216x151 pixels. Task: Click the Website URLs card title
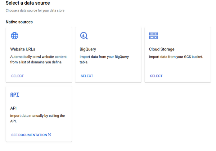click(x=23, y=49)
